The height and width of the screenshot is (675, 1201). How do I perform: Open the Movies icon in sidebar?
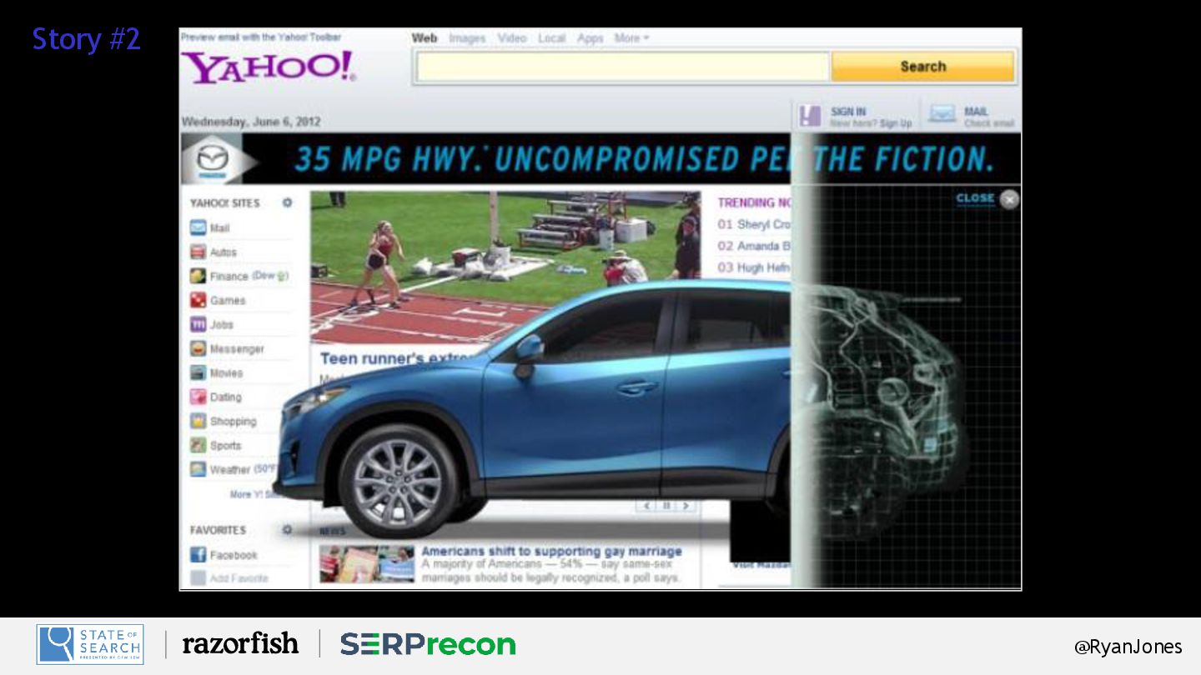[x=198, y=372]
